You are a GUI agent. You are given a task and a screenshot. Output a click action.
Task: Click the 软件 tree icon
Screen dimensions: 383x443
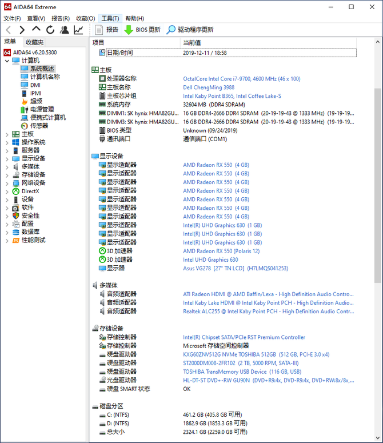pyautogui.click(x=16, y=207)
